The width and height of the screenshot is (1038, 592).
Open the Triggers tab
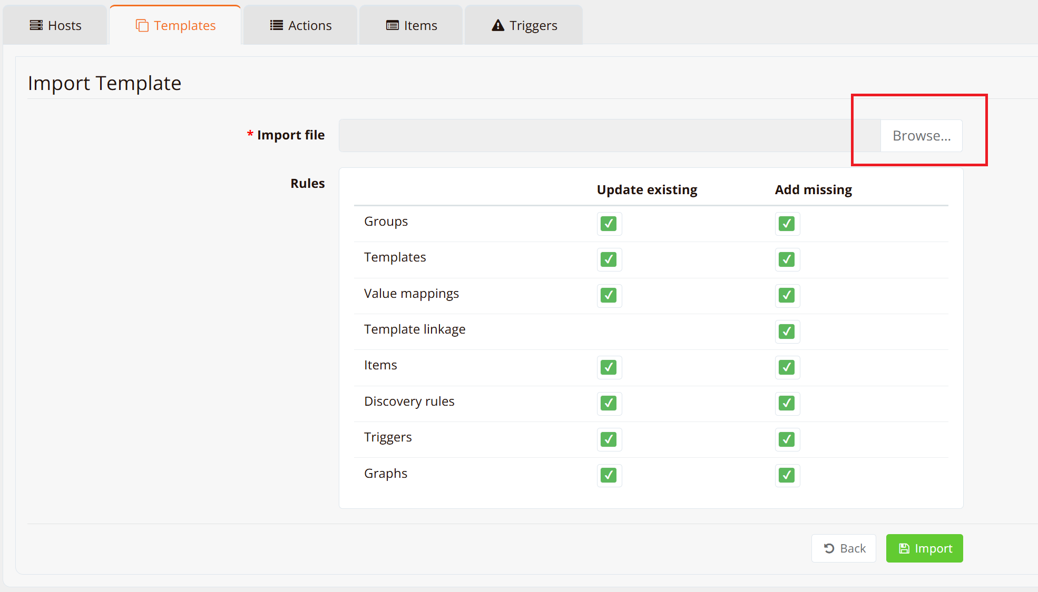[x=524, y=25]
